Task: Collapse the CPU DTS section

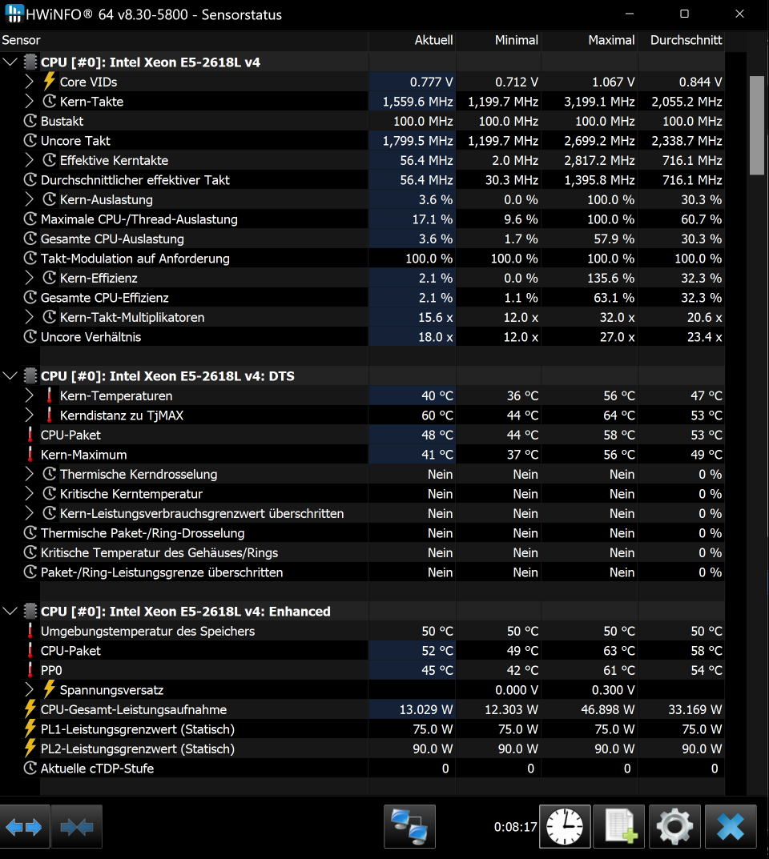Action: [x=10, y=375]
